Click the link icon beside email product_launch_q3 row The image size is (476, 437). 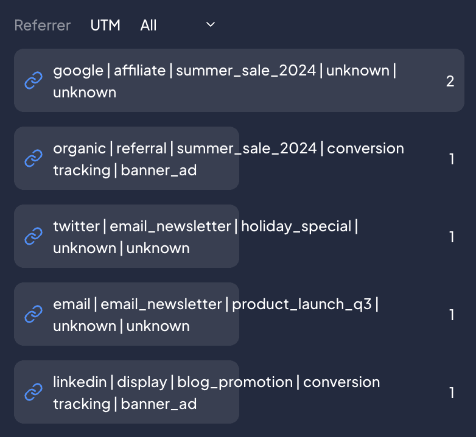point(32,315)
